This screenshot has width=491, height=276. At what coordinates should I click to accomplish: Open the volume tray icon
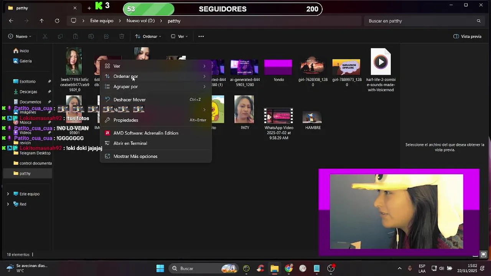442,268
